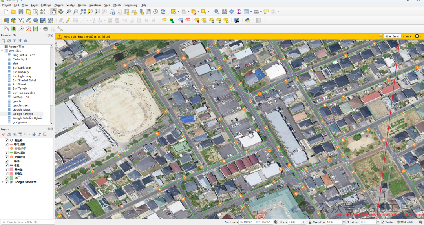This screenshot has height=225, width=424.
Task: Enable the unchecked 输电杆塔 layer
Action: (7, 149)
